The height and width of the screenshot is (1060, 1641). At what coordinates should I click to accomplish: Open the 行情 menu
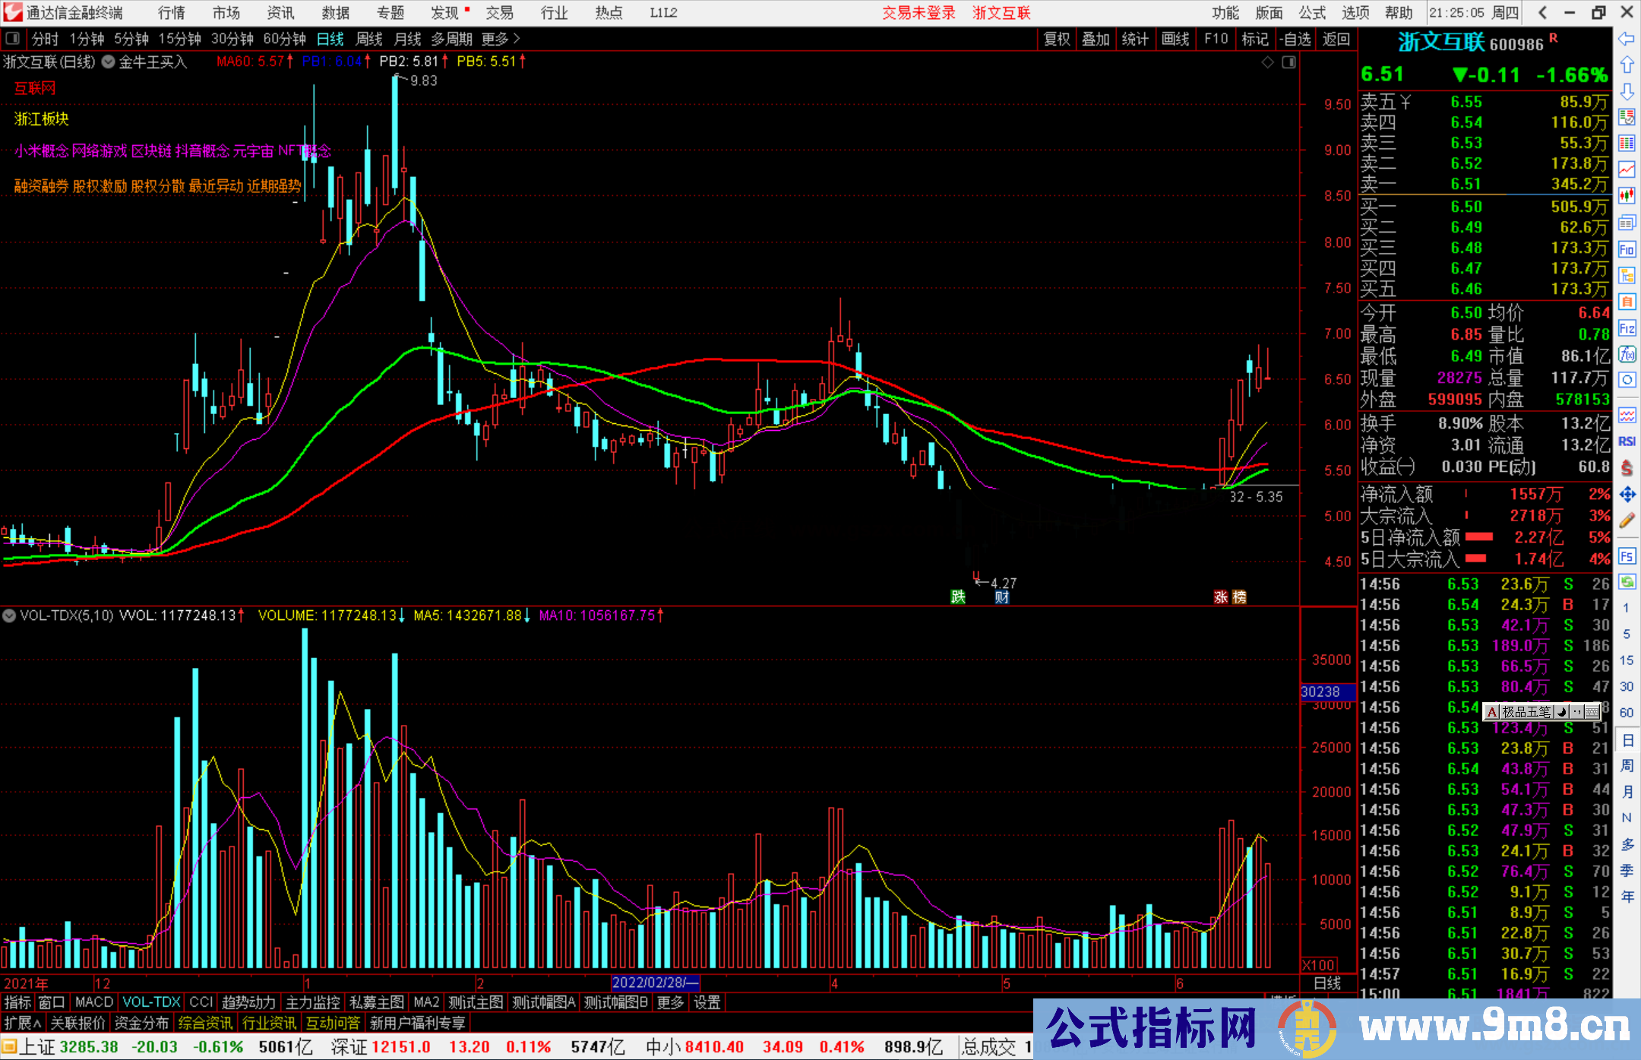click(172, 13)
